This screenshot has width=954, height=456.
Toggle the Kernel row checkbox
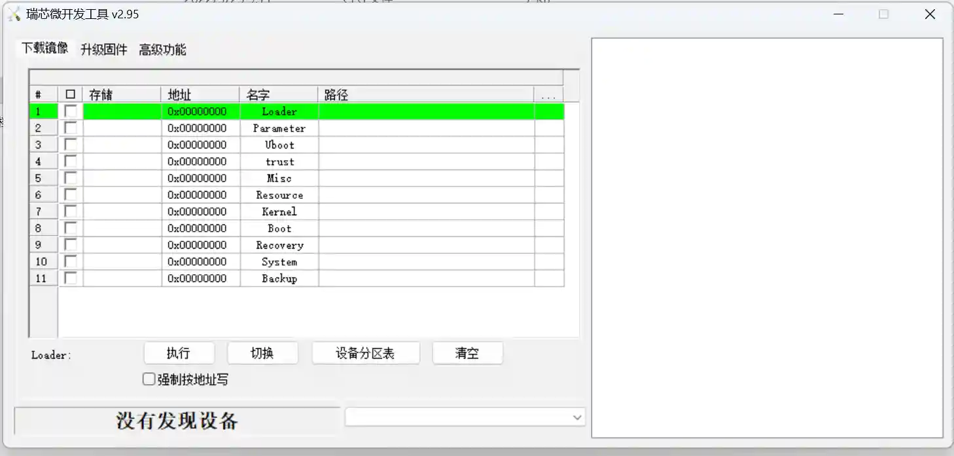[71, 211]
